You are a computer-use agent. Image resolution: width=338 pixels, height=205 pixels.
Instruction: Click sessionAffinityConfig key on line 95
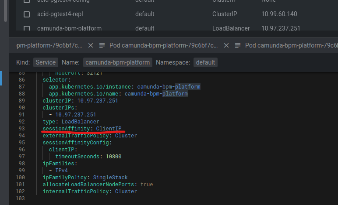(x=76, y=143)
